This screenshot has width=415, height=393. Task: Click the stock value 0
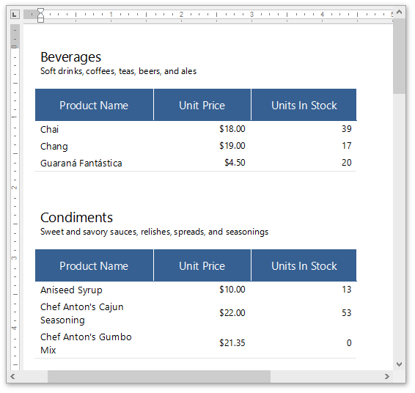pyautogui.click(x=349, y=343)
